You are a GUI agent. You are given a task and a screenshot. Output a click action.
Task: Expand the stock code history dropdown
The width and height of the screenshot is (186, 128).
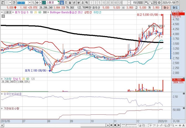30,3
